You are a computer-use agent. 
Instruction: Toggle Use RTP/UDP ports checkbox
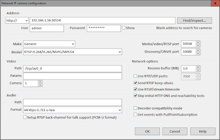pyautogui.click(x=135, y=76)
